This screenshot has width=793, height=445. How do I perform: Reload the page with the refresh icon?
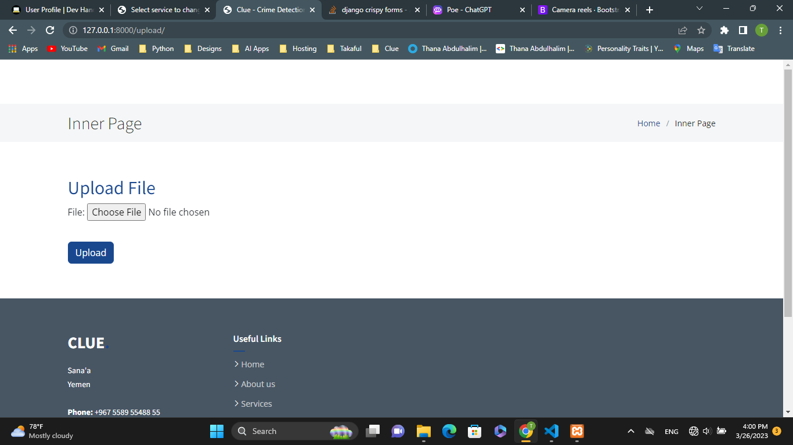[x=50, y=30]
